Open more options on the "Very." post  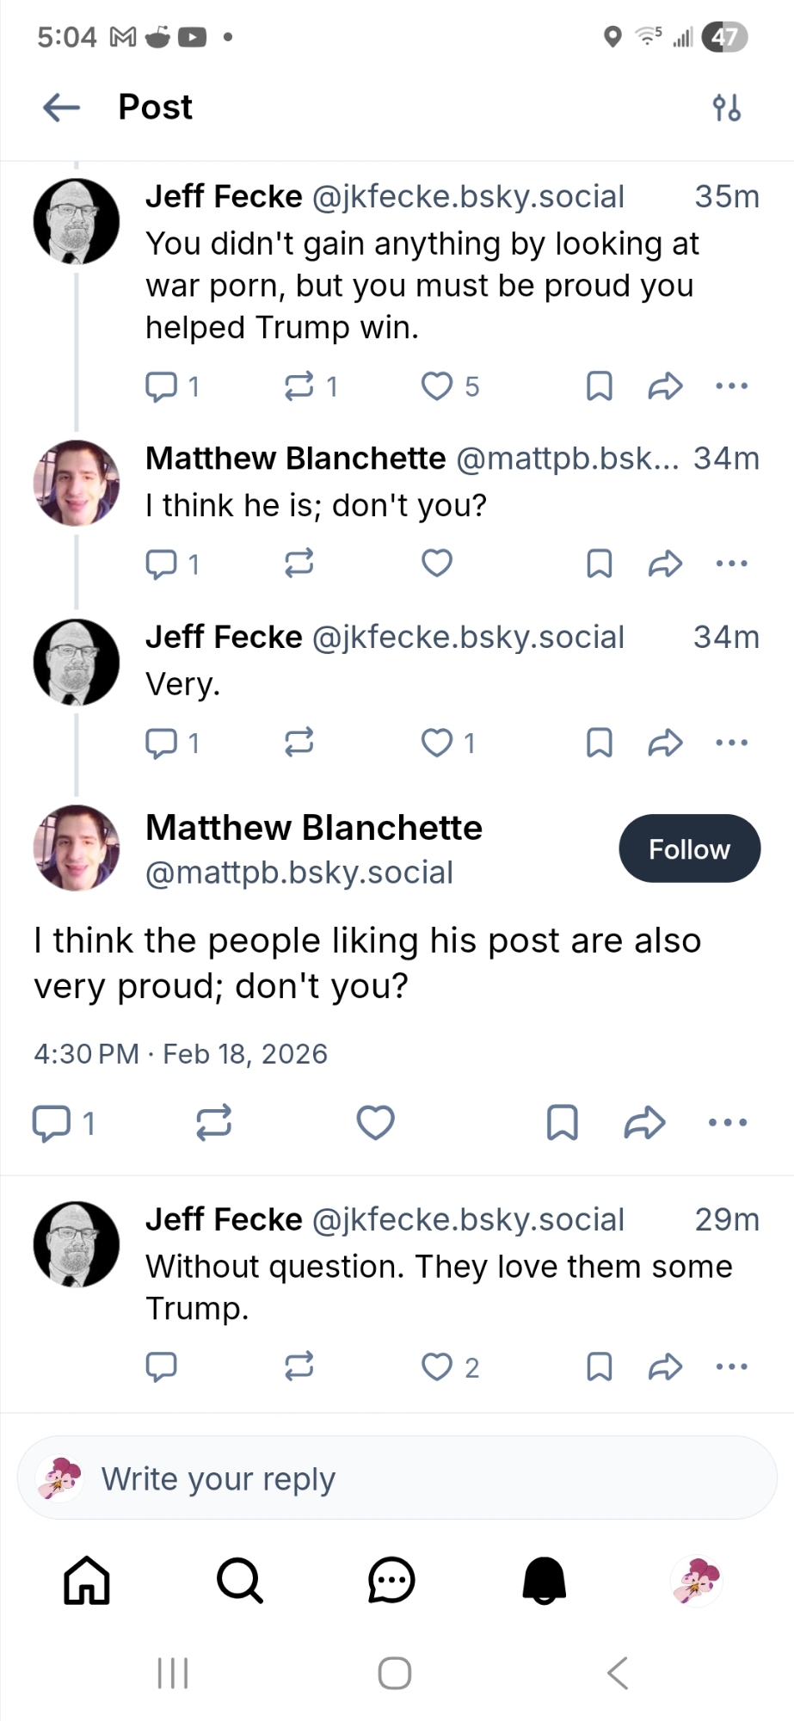coord(731,743)
